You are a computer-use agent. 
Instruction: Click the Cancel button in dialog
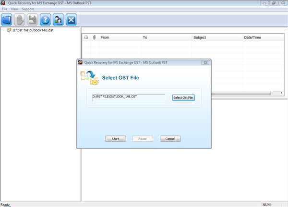point(170,139)
